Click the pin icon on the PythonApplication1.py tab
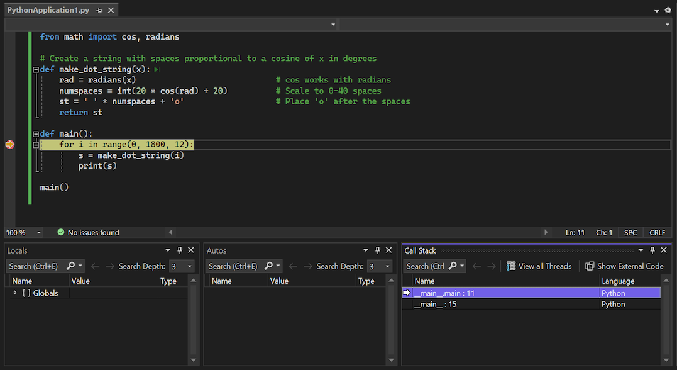 (x=100, y=9)
